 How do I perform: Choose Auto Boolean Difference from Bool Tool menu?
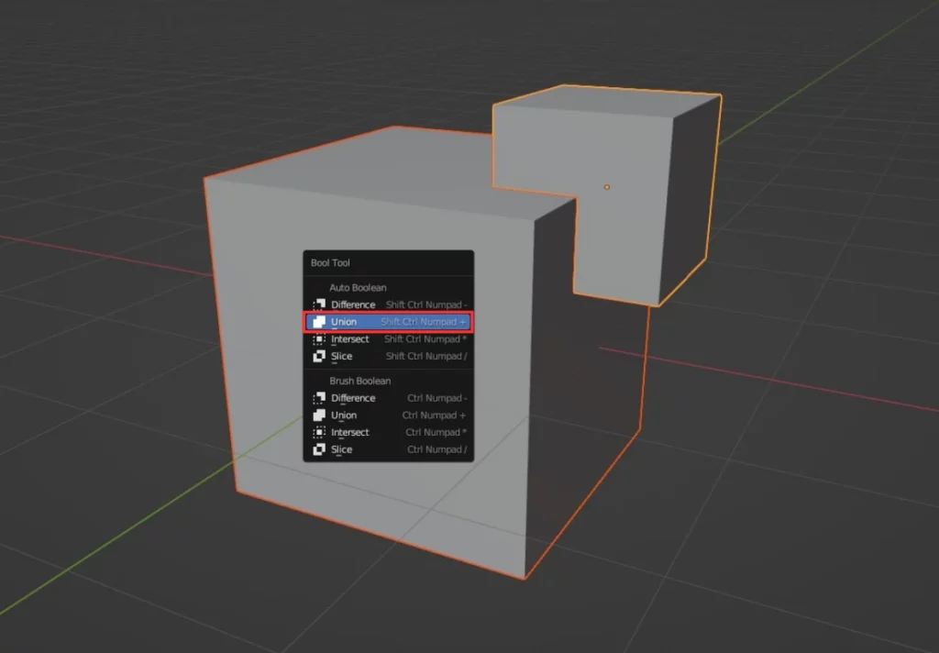pyautogui.click(x=389, y=304)
